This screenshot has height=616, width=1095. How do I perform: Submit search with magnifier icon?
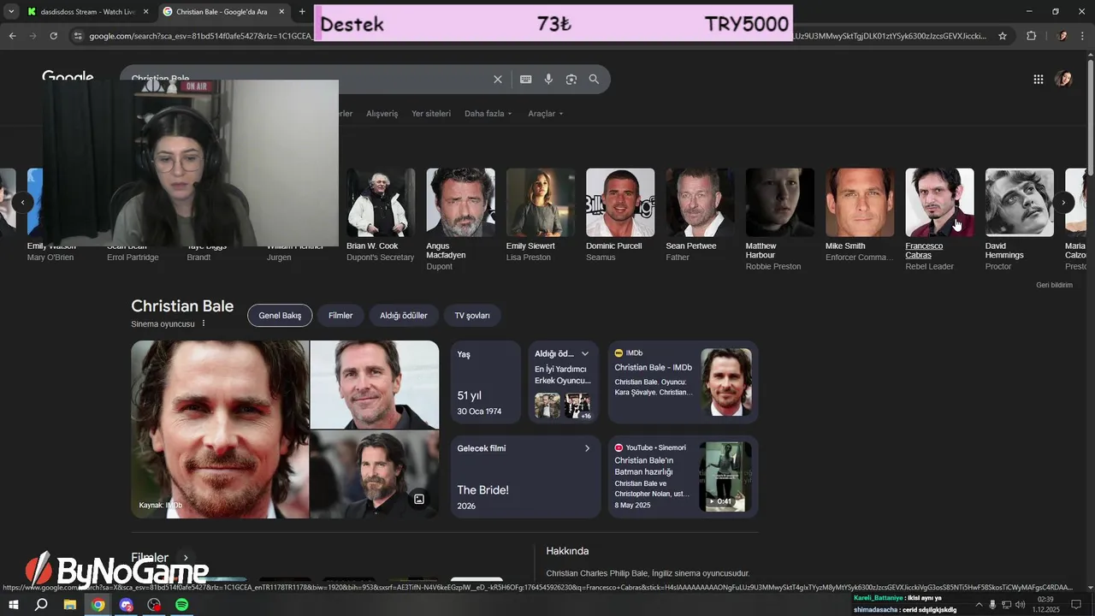594,80
